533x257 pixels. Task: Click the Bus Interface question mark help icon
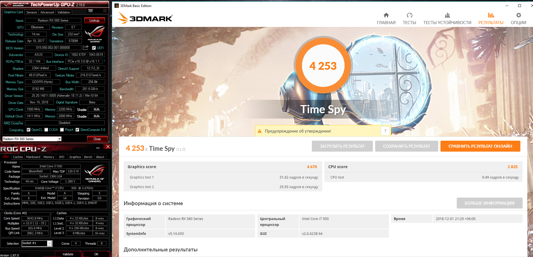click(x=104, y=61)
